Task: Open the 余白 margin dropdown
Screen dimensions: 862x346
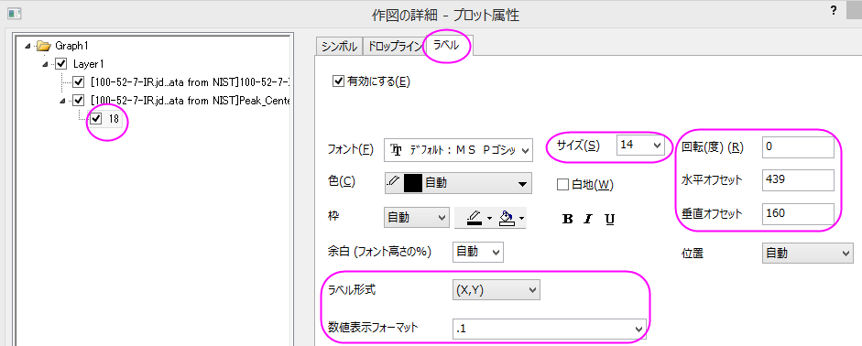Action: pos(478,252)
